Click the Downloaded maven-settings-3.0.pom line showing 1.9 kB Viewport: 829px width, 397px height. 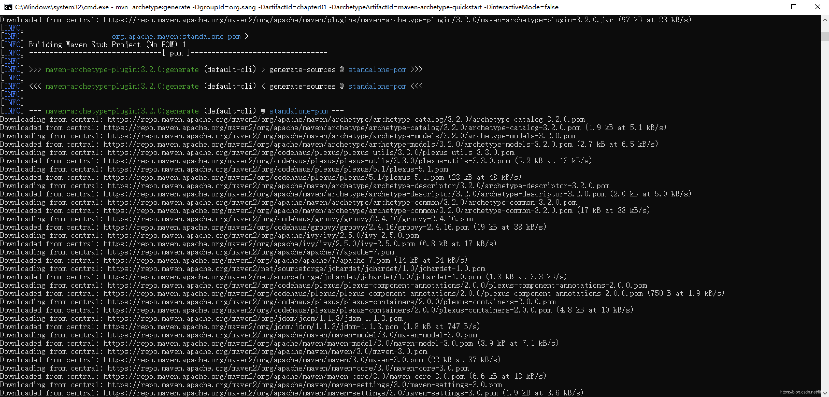(x=291, y=393)
